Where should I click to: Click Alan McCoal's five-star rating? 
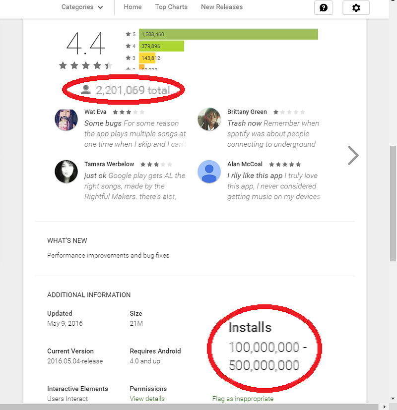click(x=285, y=165)
